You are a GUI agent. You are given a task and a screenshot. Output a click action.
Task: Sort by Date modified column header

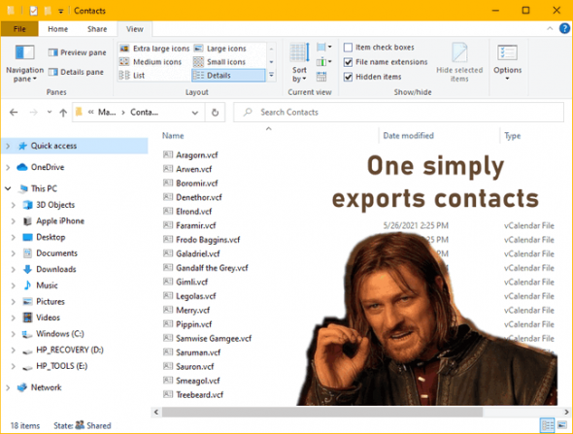[409, 136]
